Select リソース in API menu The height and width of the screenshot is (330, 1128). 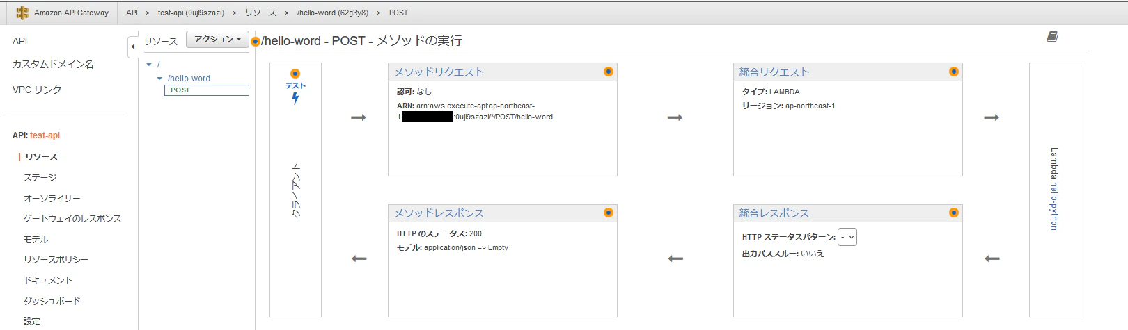(x=41, y=157)
